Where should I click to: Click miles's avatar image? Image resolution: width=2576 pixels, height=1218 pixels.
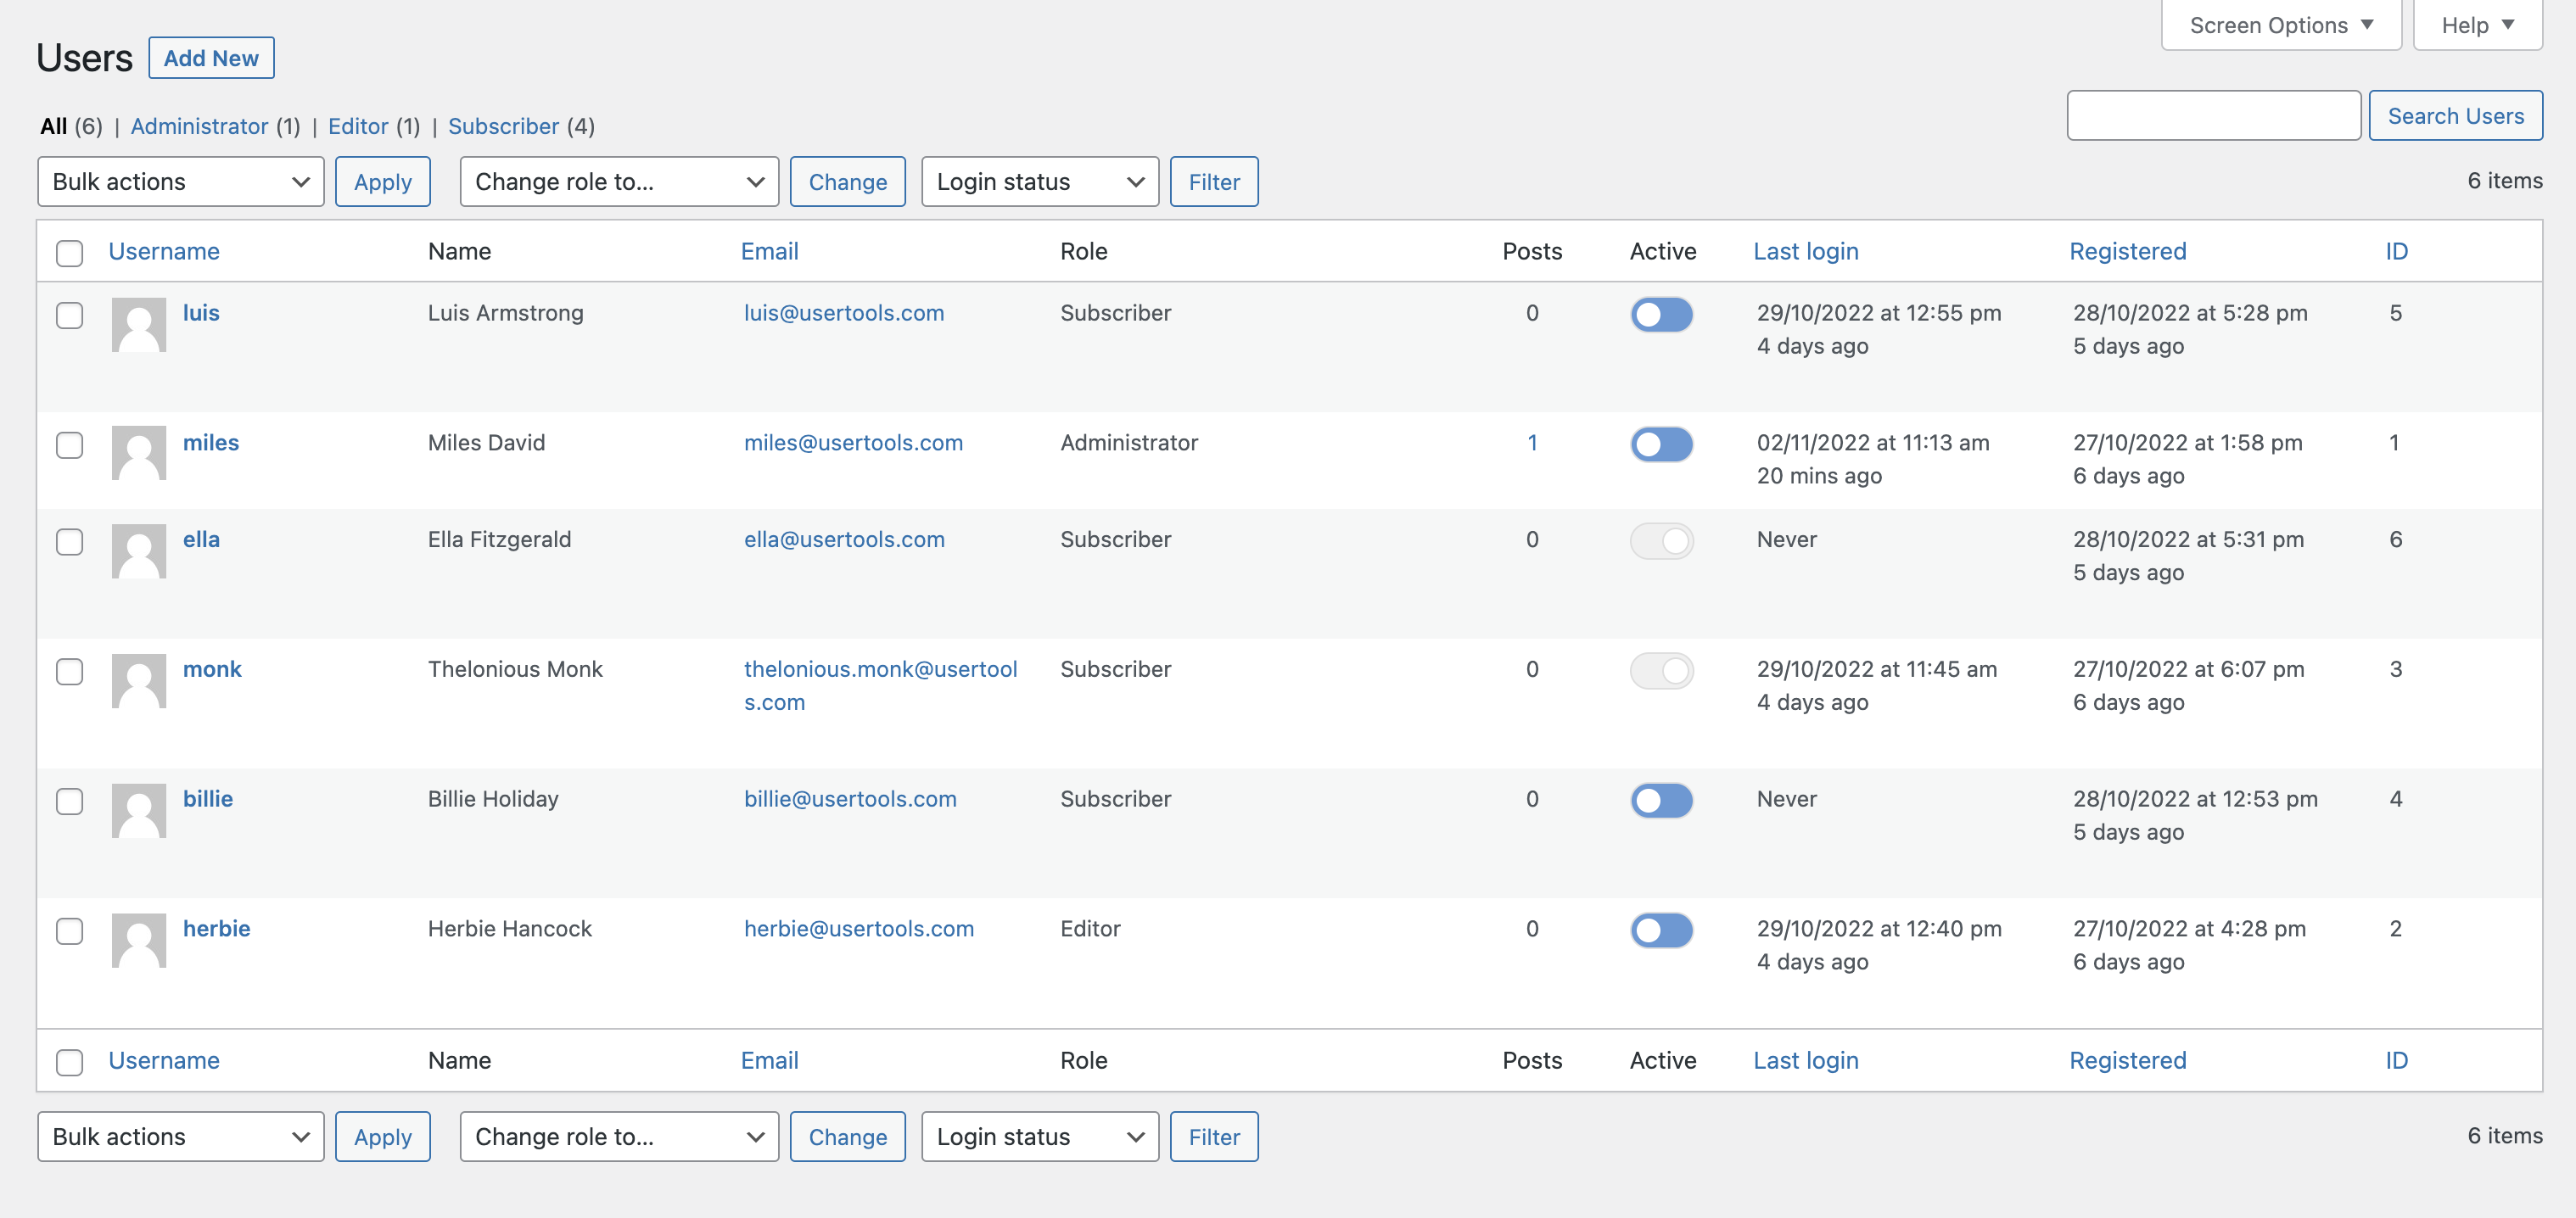coord(139,453)
